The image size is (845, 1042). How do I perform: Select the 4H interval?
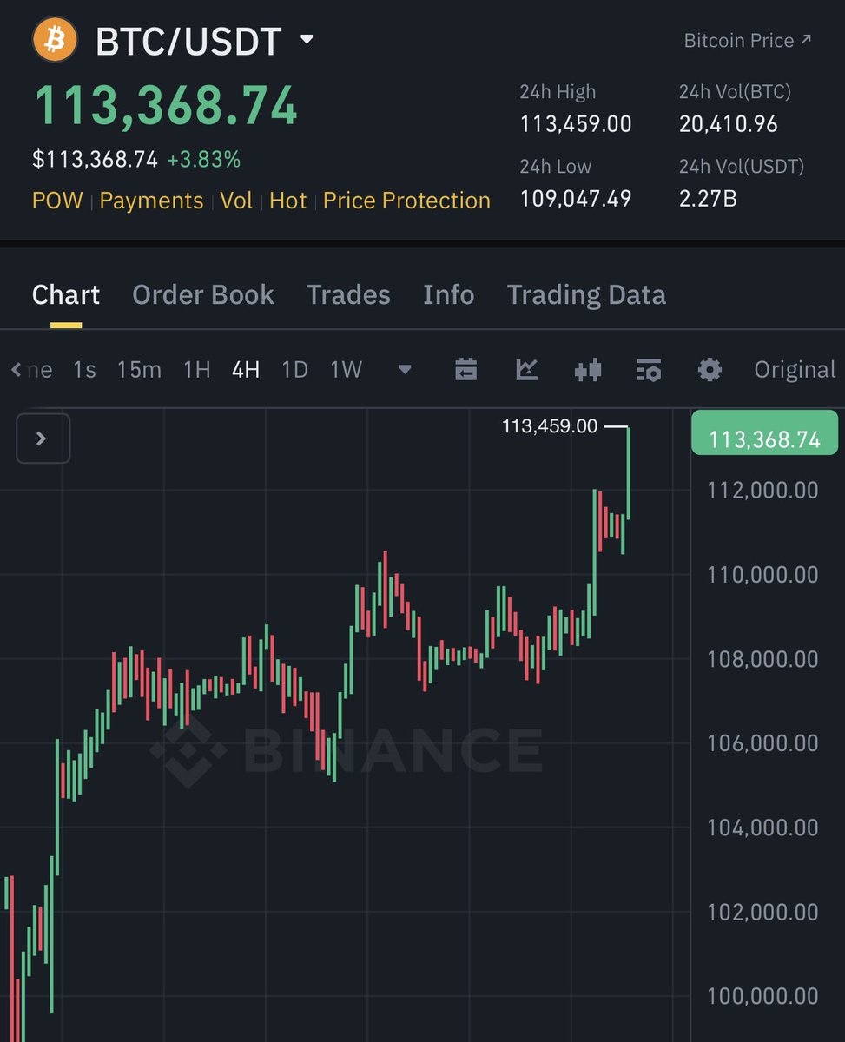click(x=246, y=370)
